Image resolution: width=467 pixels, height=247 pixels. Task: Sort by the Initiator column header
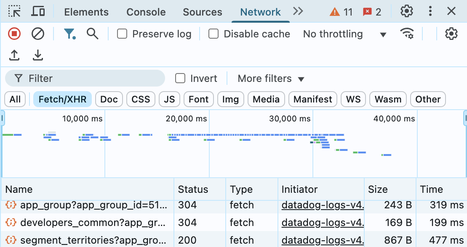tap(321, 189)
